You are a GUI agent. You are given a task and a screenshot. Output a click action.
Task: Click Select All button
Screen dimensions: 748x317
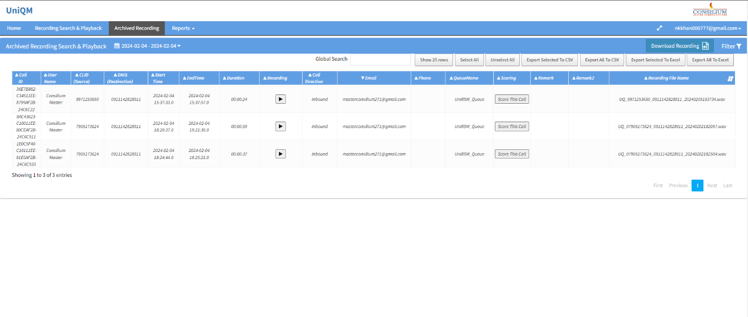pos(469,60)
